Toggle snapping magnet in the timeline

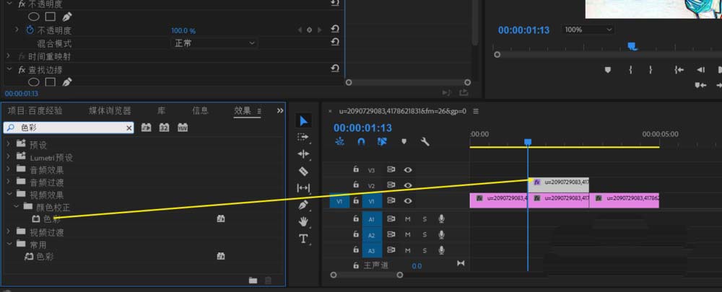coord(361,142)
